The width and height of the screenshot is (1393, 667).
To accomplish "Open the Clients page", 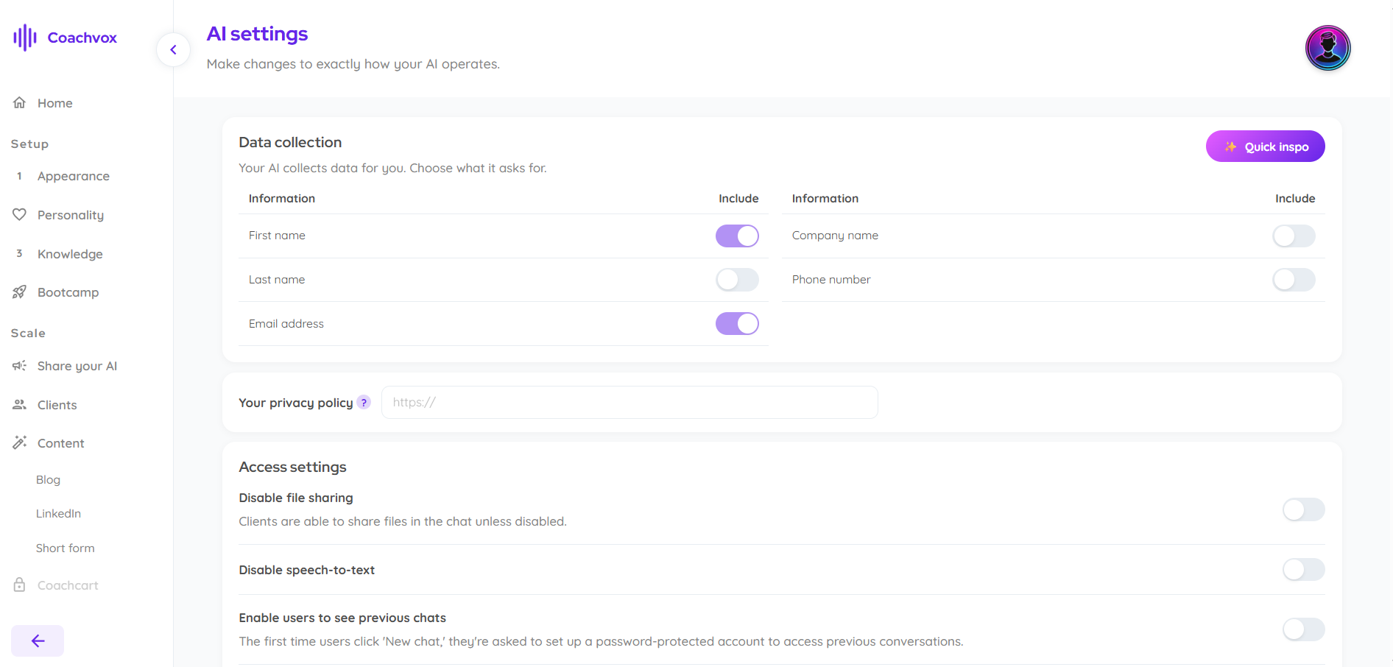I will click(57, 405).
